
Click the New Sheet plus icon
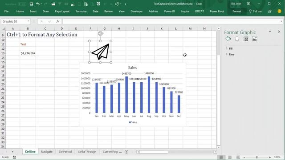pos(126,152)
